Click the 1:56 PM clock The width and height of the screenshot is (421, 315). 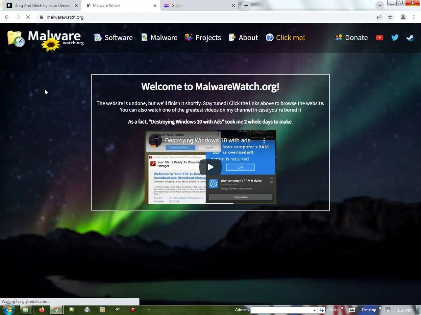point(404,310)
